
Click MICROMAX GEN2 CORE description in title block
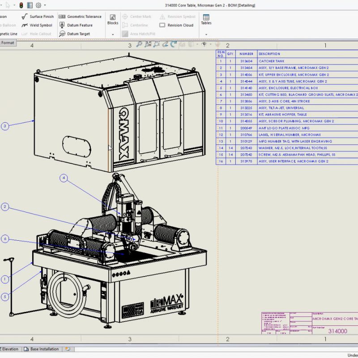[x=335, y=319]
